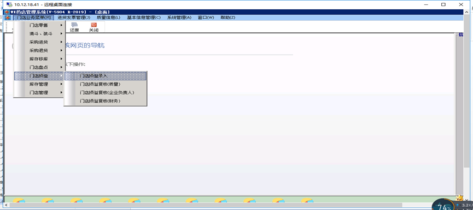Open the 进货发票管理(J) menu
This screenshot has width=473, height=210.
click(x=74, y=17)
